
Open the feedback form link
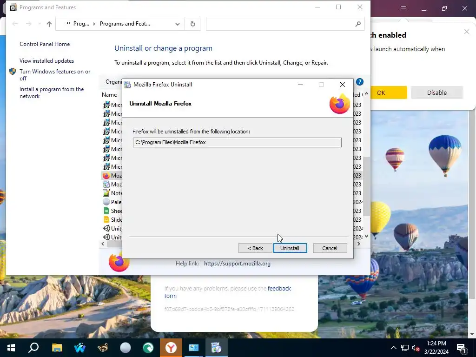pyautogui.click(x=228, y=292)
